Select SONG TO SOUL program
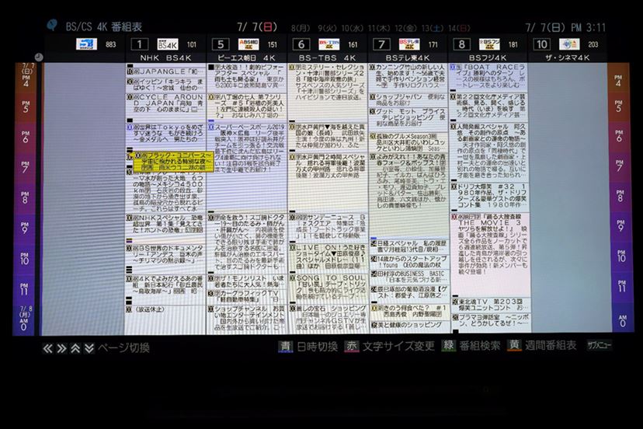643x429 pixels. [327, 287]
